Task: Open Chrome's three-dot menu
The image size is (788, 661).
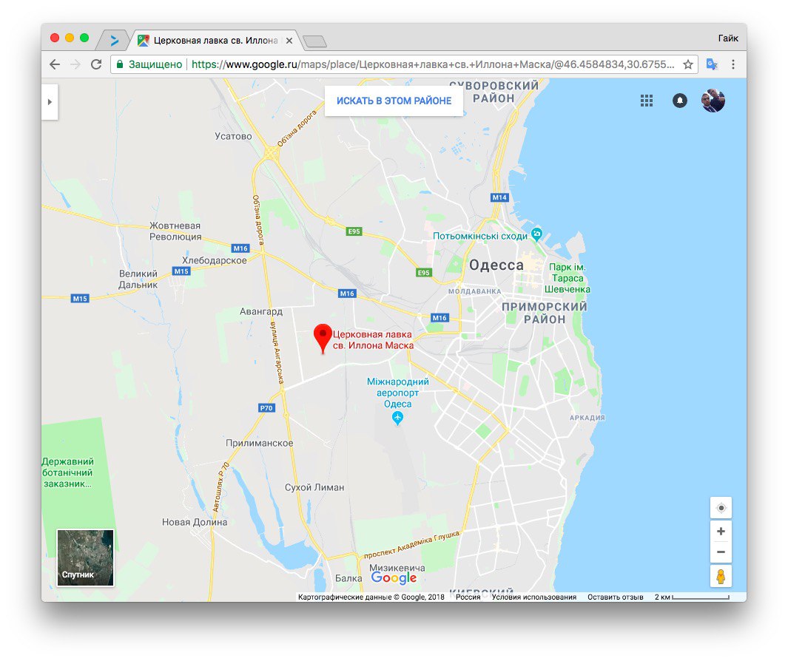Action: click(733, 64)
